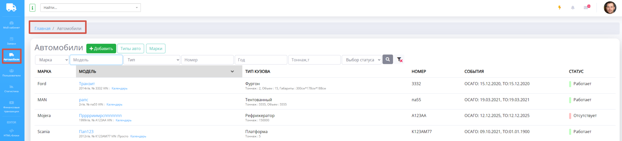Click the magnifier search filter button
Image resolution: width=622 pixels, height=141 pixels.
click(x=388, y=59)
